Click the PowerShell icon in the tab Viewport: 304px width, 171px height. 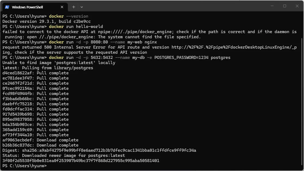7,7
